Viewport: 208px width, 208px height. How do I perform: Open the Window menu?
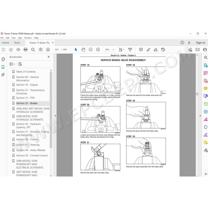tap(28, 38)
